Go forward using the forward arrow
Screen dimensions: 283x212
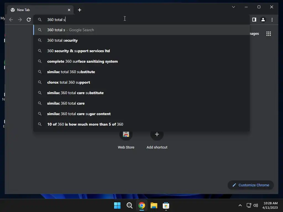click(x=20, y=20)
